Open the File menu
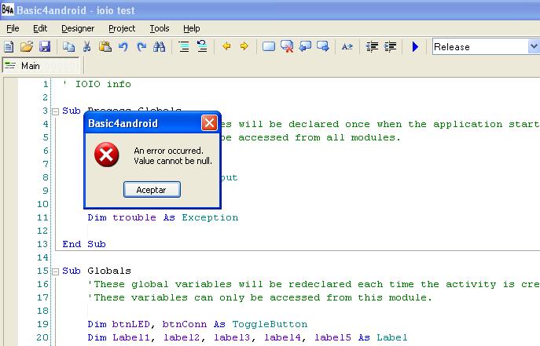The height and width of the screenshot is (346, 540). (x=13, y=28)
